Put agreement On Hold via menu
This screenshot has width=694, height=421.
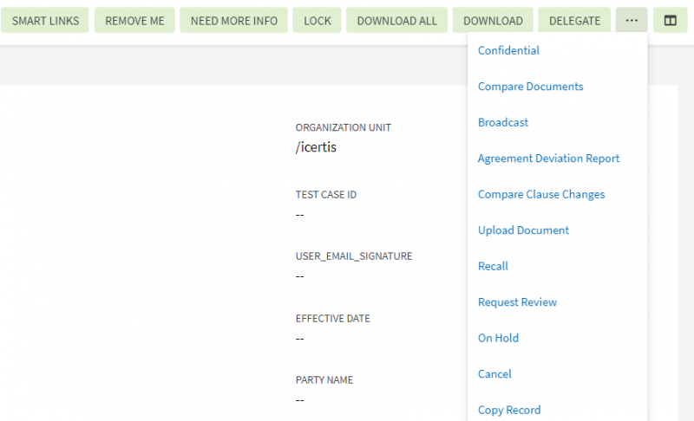[x=498, y=339]
